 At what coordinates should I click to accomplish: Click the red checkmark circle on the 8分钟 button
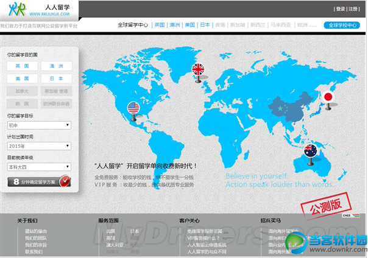65,181
